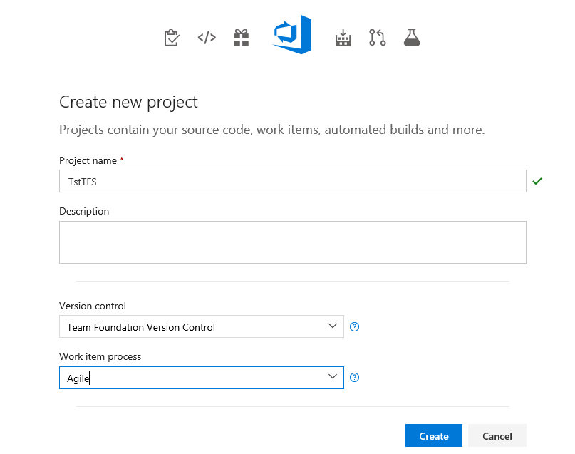The width and height of the screenshot is (575, 454).
Task: Select the Agile text in process field
Action: click(x=78, y=378)
